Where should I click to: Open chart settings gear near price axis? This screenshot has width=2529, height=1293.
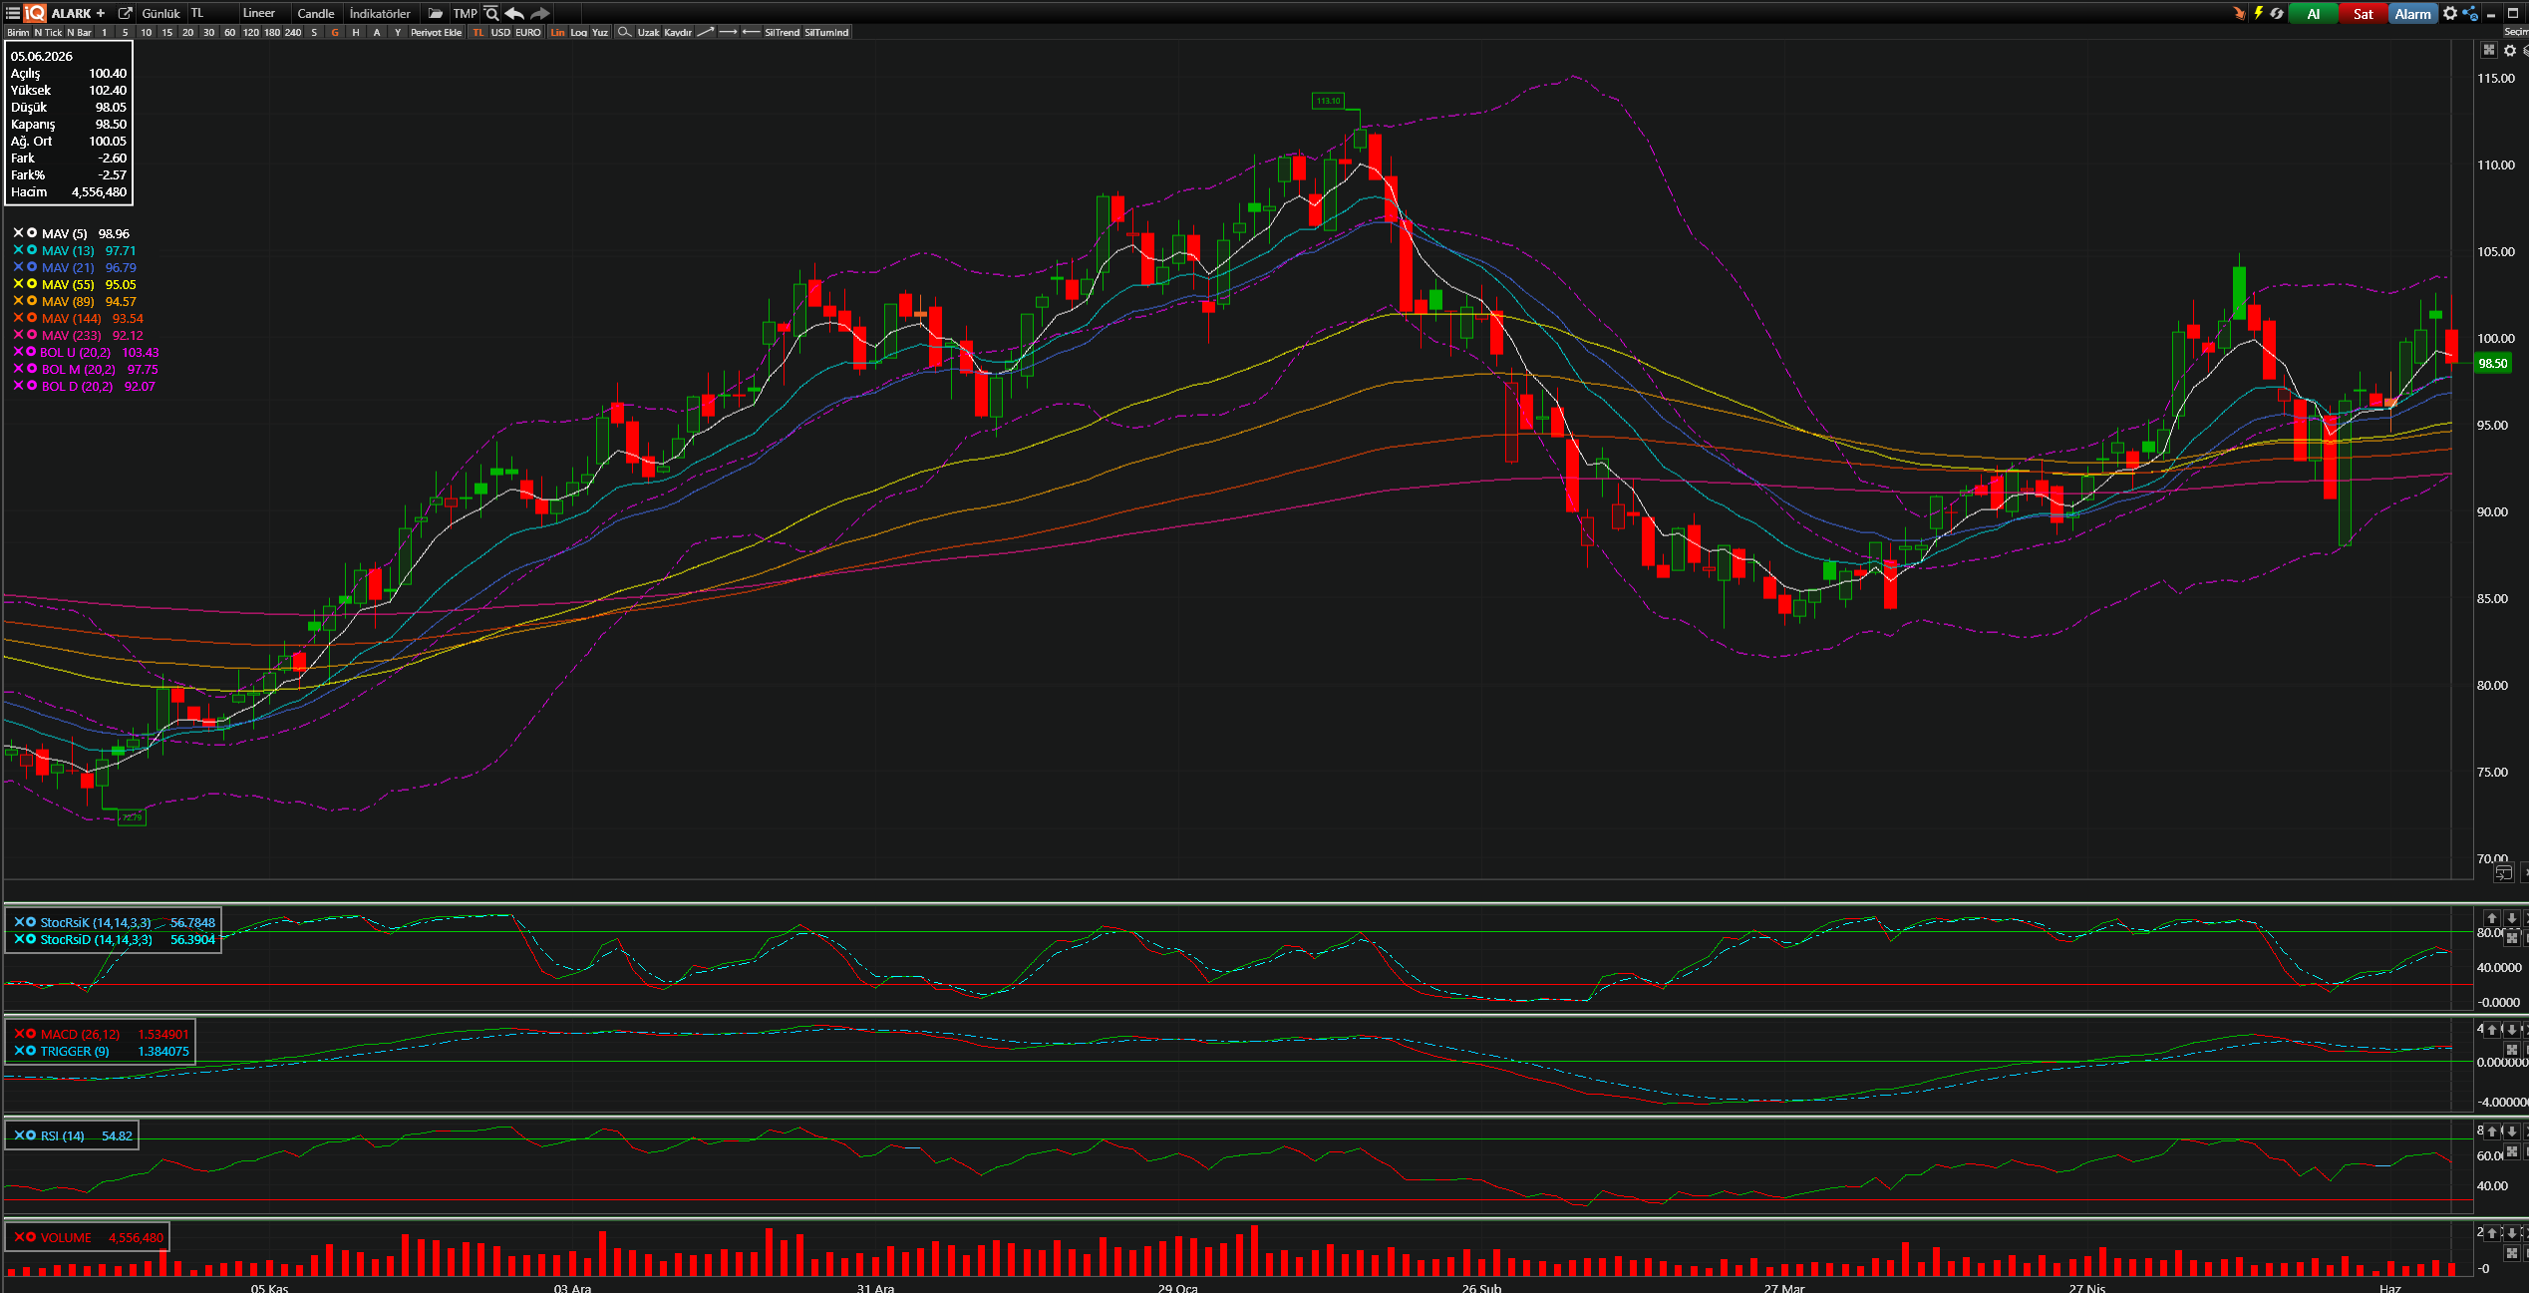(x=2510, y=50)
